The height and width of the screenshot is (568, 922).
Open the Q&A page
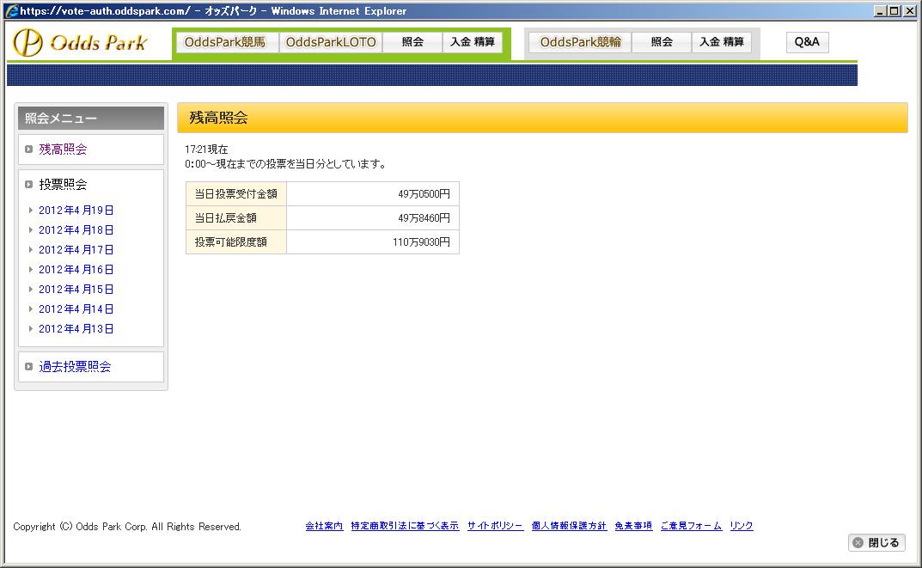click(807, 42)
